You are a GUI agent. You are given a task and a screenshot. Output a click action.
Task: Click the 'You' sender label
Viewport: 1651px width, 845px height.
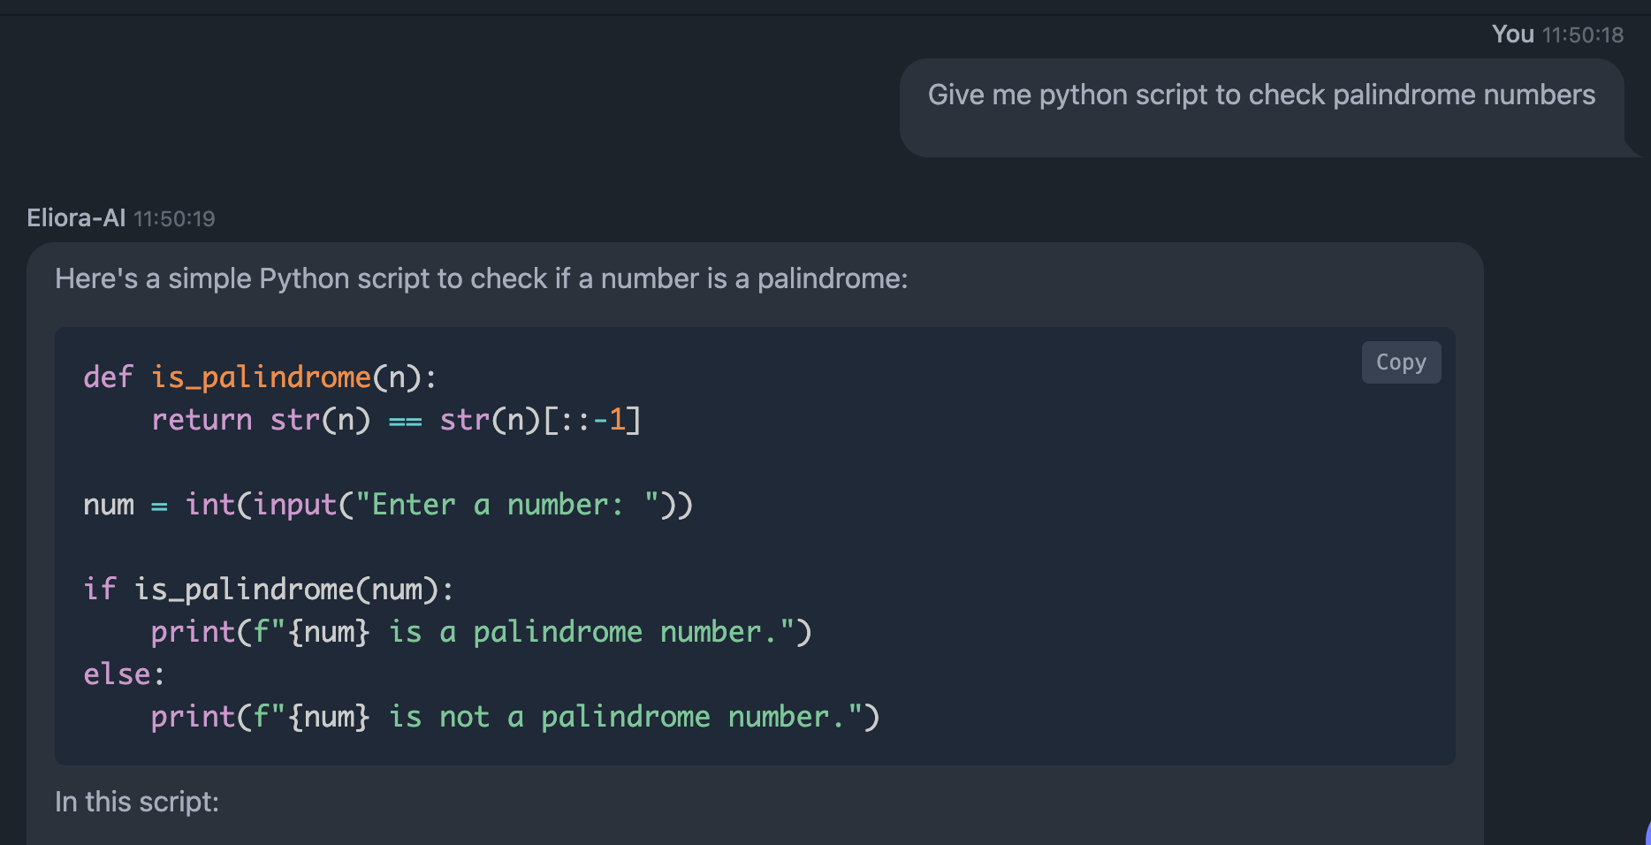pyautogui.click(x=1512, y=34)
